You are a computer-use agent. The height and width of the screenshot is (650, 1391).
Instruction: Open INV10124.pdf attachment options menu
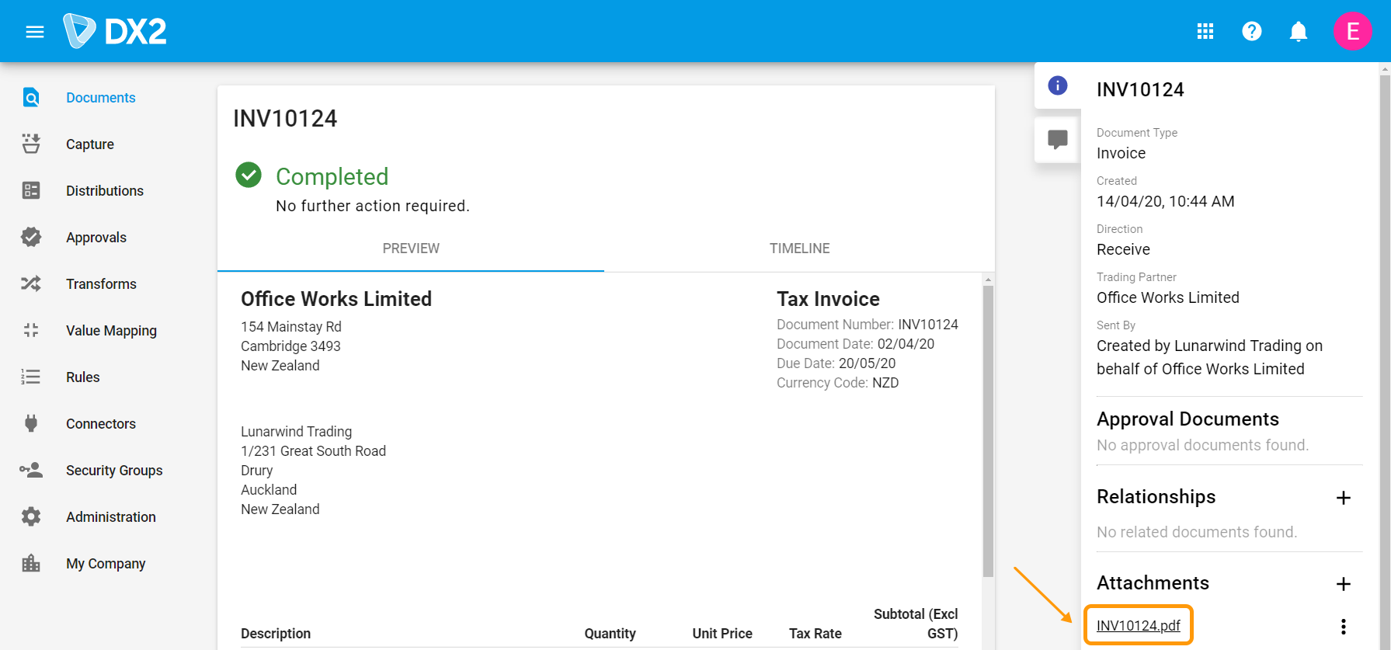tap(1343, 627)
